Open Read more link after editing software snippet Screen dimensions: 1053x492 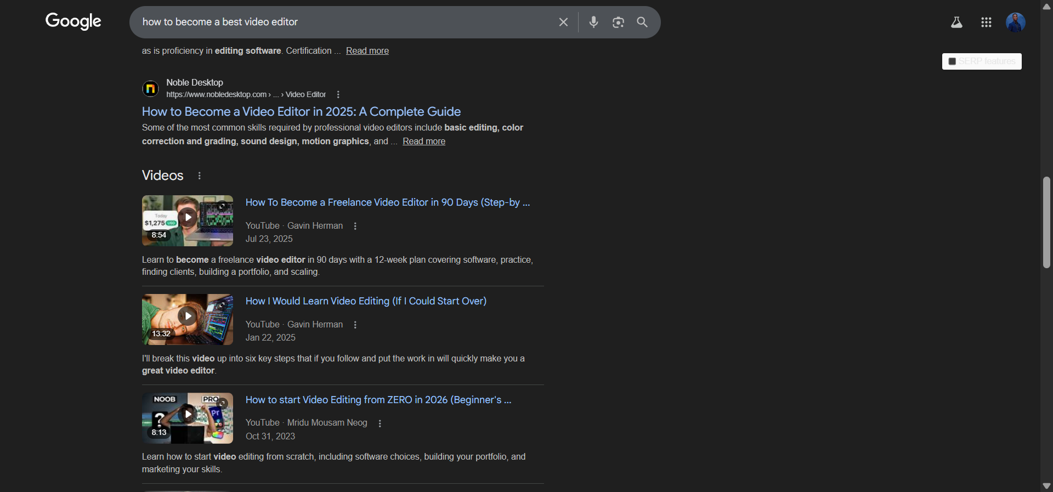[367, 50]
